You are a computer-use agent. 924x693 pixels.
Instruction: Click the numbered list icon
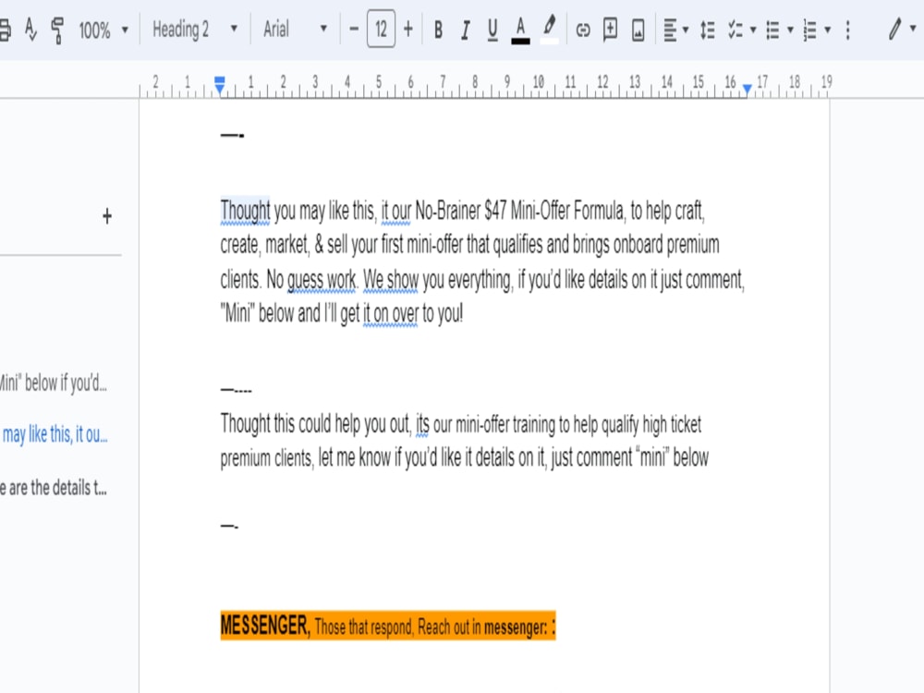click(810, 30)
